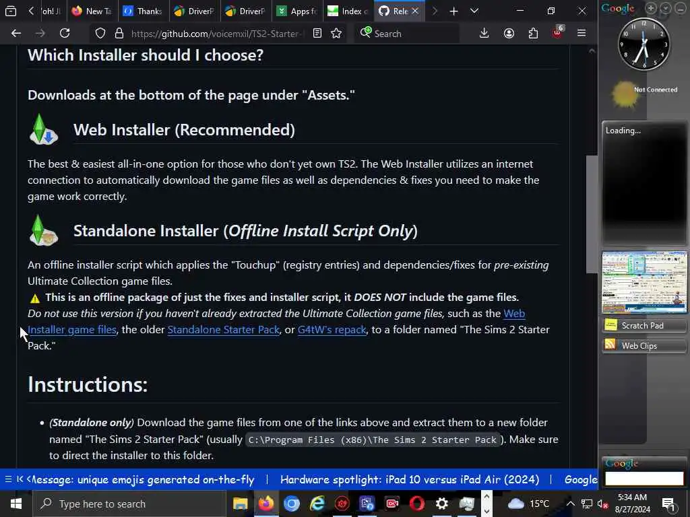The image size is (690, 517).
Task: Switch to the first DriverP tab
Action: (193, 11)
